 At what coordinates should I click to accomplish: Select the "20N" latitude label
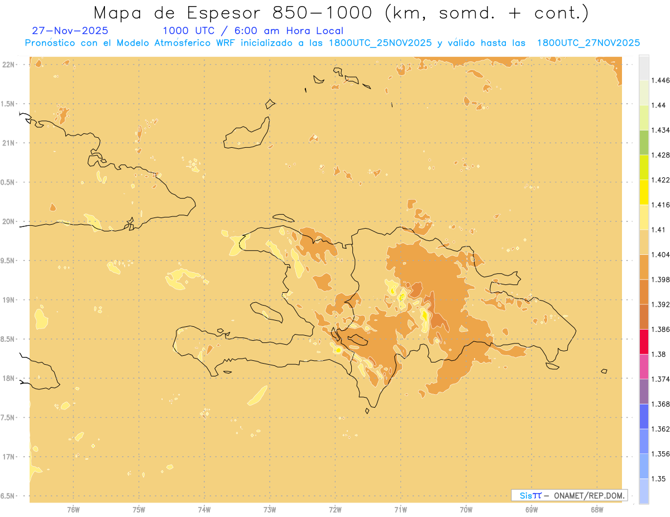coord(8,221)
